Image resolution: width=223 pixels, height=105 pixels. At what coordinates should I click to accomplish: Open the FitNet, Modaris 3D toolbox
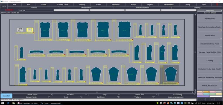coord(210,86)
